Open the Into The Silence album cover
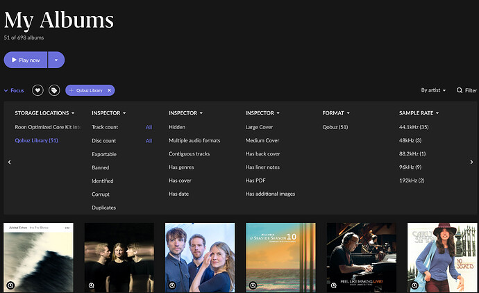479x293 pixels. tap(38, 258)
